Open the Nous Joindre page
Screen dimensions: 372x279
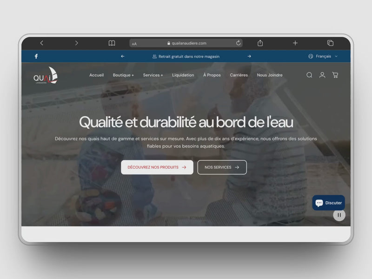click(x=270, y=75)
